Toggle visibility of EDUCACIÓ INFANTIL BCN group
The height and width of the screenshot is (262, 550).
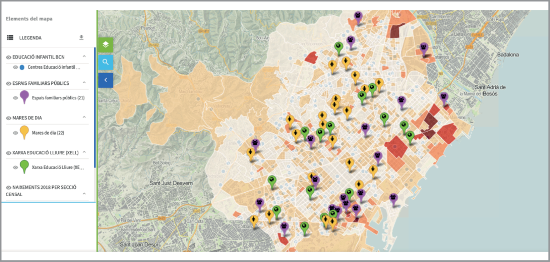(9, 57)
